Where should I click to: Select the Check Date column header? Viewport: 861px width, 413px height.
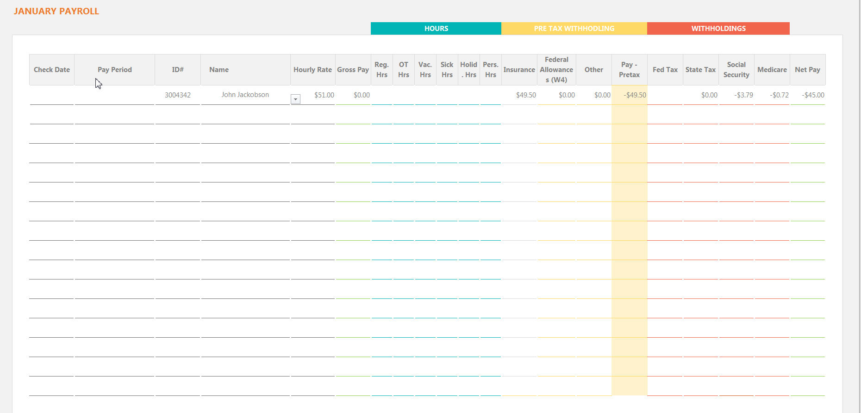coord(52,70)
